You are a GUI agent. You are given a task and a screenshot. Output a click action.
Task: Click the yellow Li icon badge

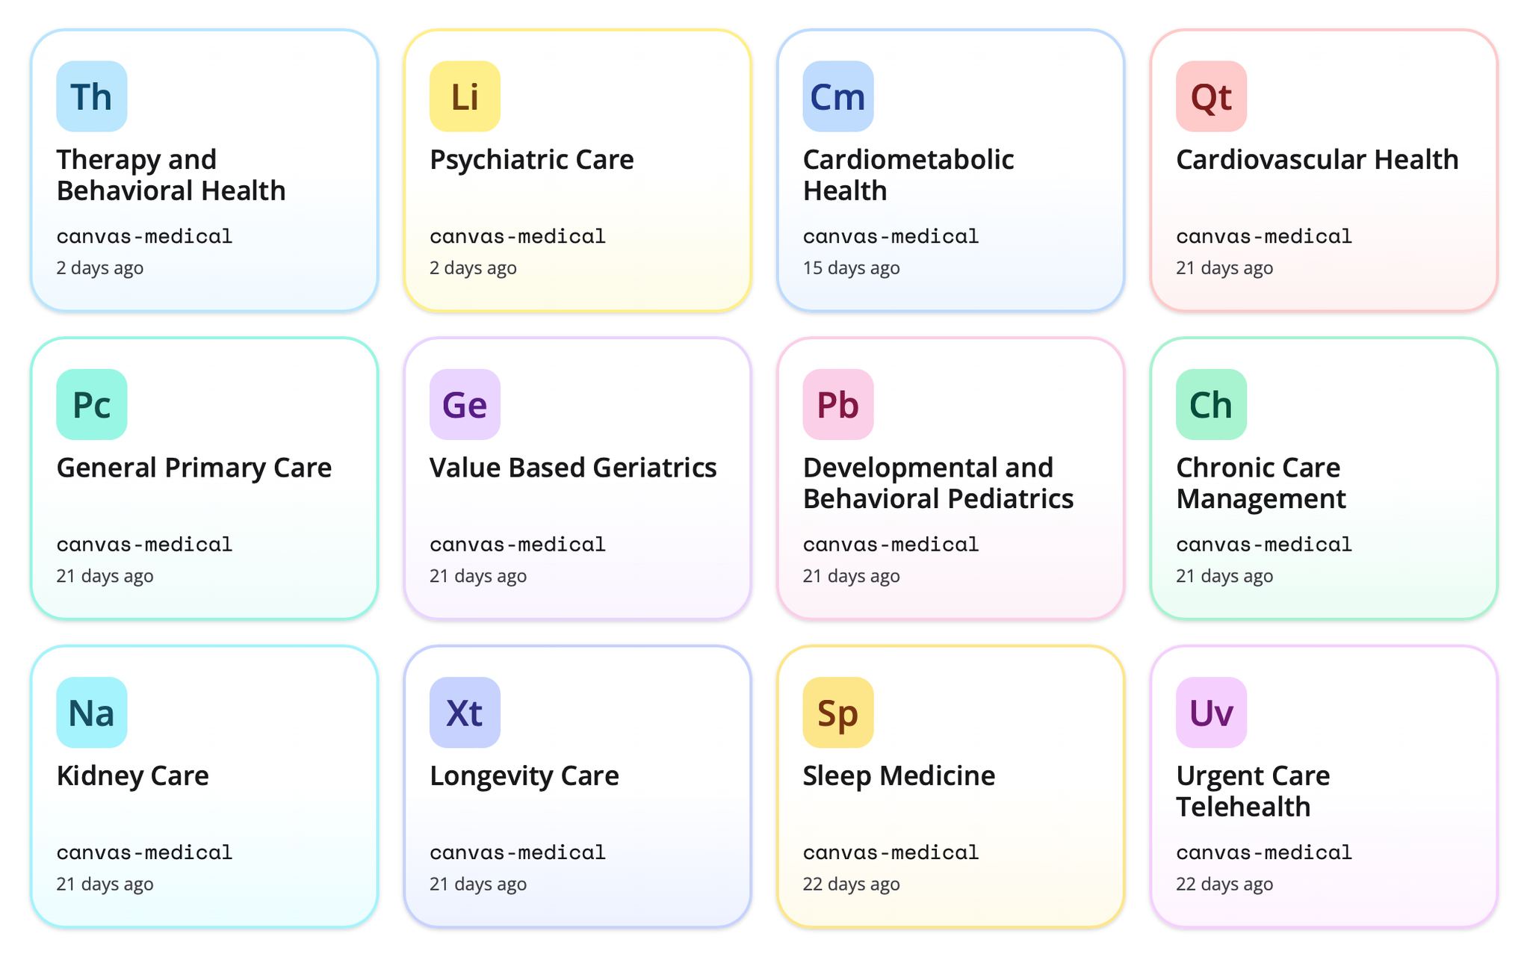(x=465, y=96)
